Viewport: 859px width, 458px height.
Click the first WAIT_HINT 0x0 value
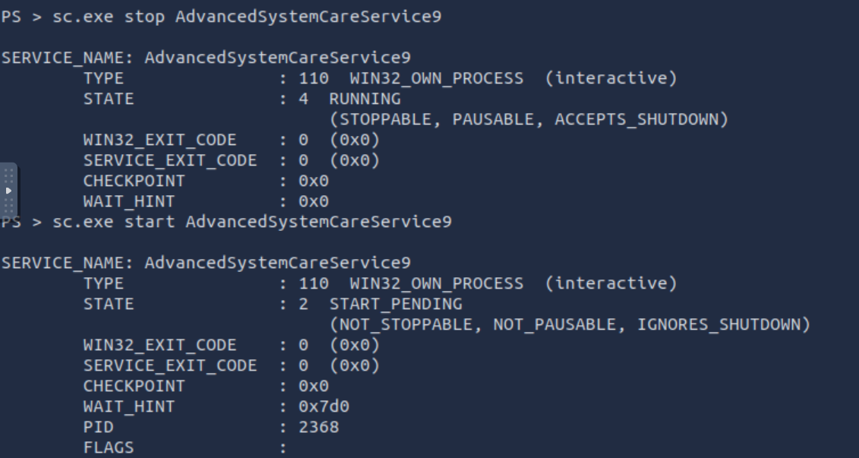(314, 201)
